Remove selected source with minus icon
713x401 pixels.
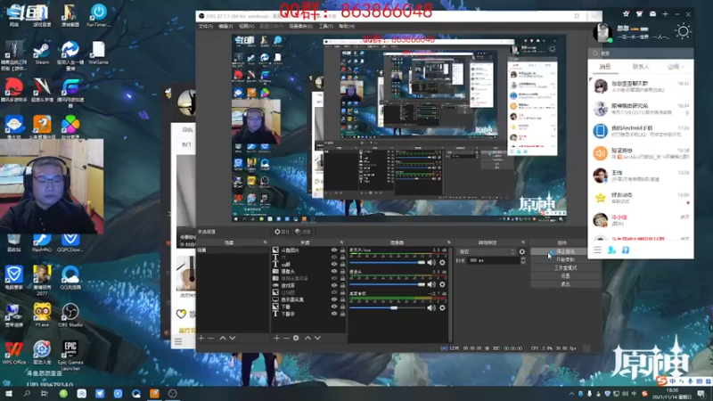(x=286, y=338)
